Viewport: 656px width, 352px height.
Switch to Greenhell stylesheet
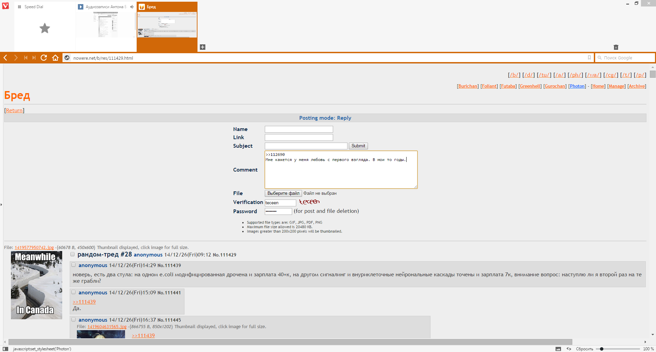coord(530,86)
